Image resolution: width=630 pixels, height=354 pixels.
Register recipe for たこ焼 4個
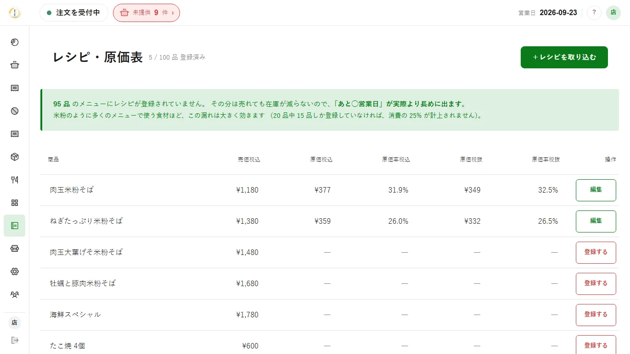[596, 345]
